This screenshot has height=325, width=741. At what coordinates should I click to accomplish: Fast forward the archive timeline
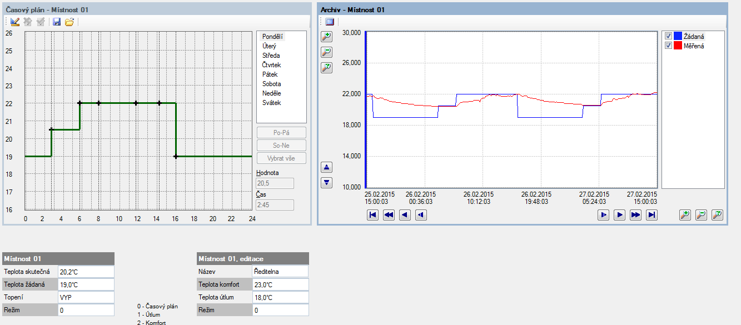636,215
